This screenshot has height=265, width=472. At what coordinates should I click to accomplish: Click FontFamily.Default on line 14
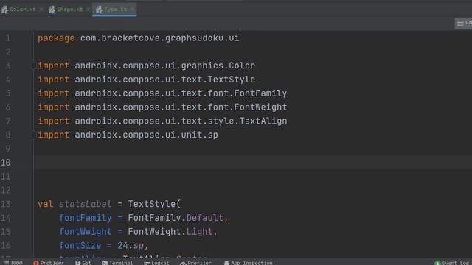176,218
